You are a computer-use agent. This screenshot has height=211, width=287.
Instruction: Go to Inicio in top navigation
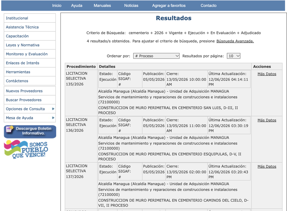(57, 6)
